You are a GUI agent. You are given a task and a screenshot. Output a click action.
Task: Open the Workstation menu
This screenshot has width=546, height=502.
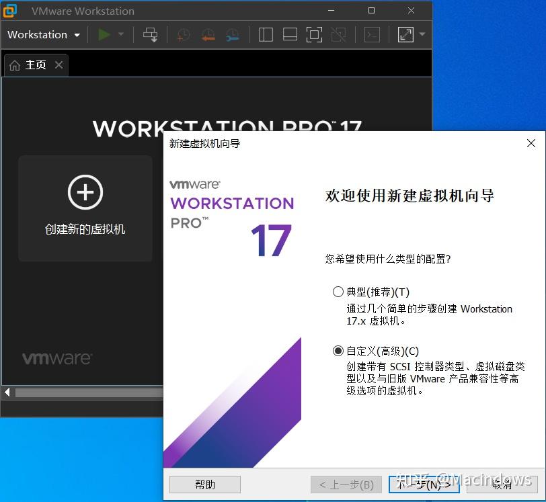click(x=44, y=35)
